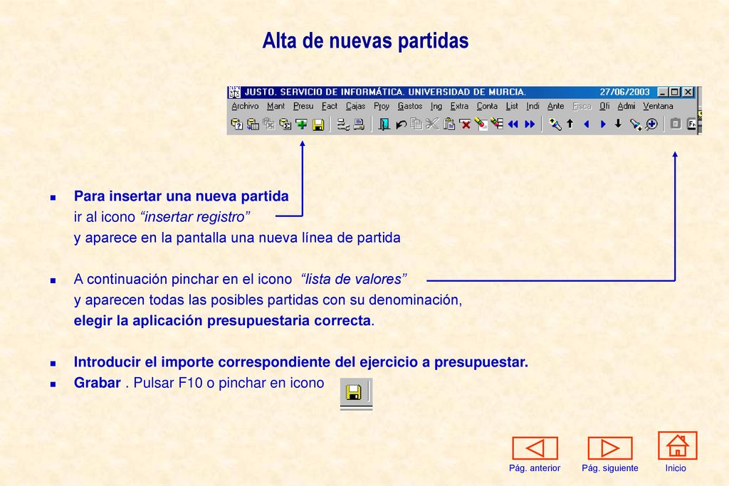Viewport: 729px width, 486px height.
Task: Click the database query icon with question mark
Action: click(236, 124)
